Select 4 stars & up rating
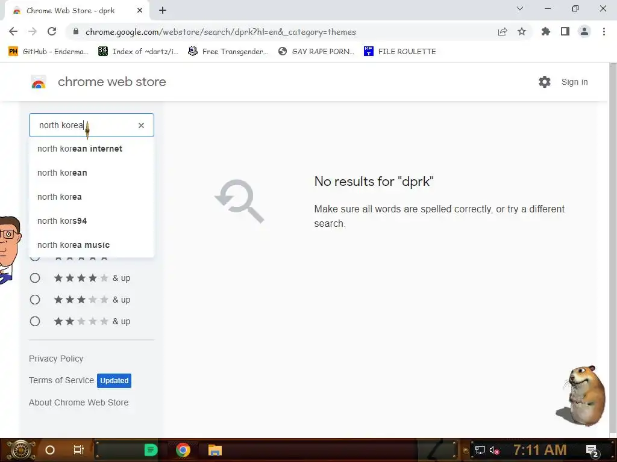This screenshot has width=617, height=462. (35, 278)
